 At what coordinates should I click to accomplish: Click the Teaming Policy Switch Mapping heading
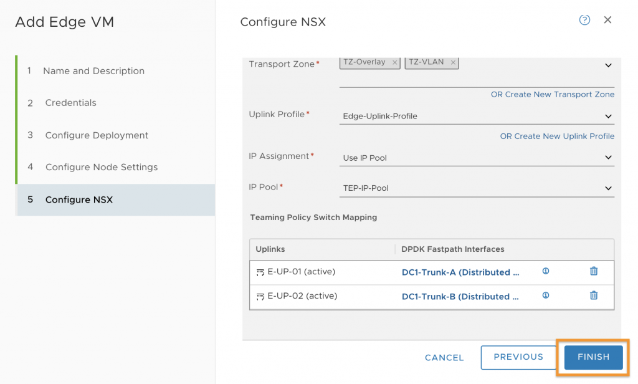click(313, 218)
